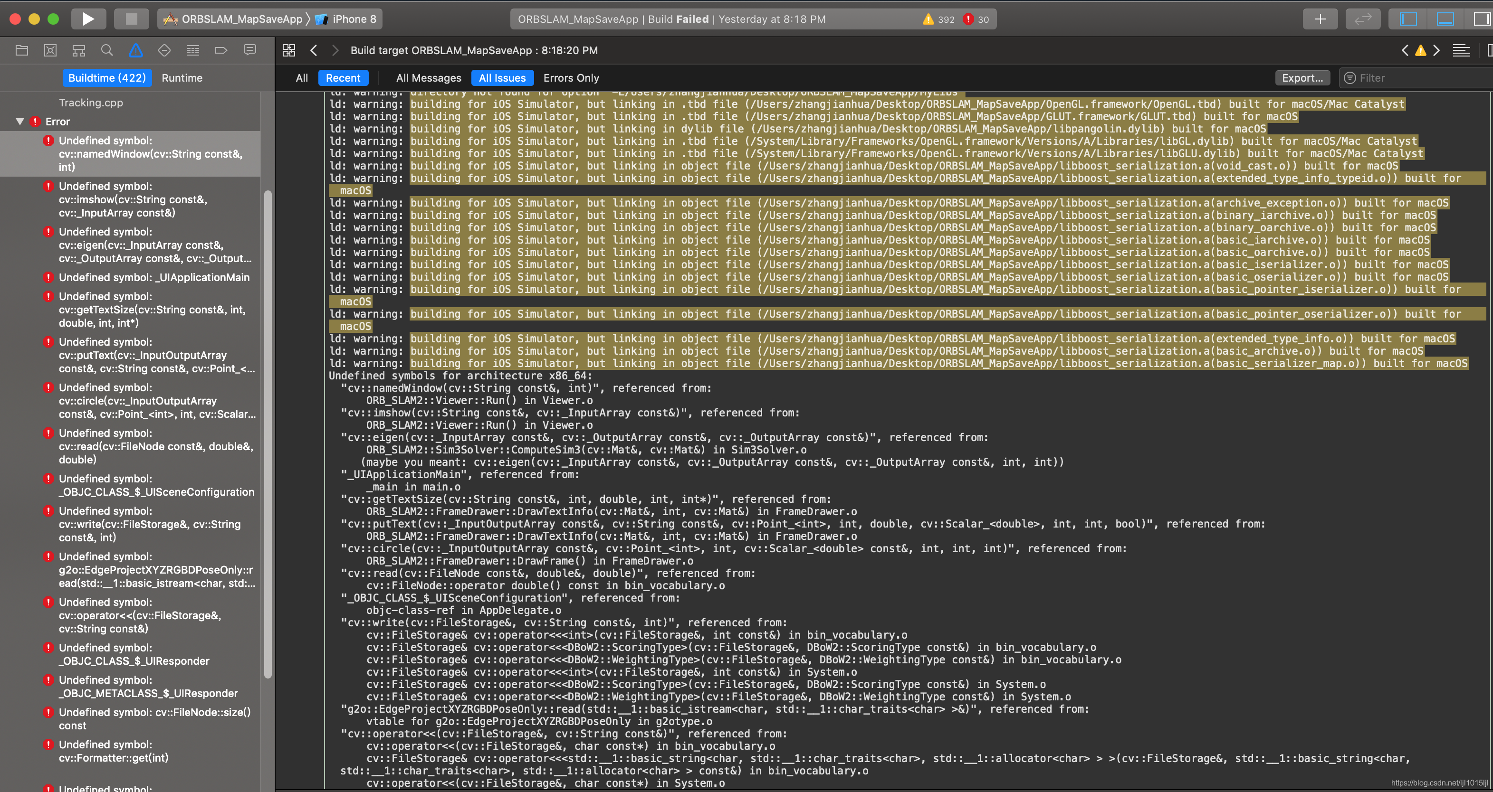Click the libpangolin.dylib linker warning line
This screenshot has width=1493, height=792.
(797, 129)
